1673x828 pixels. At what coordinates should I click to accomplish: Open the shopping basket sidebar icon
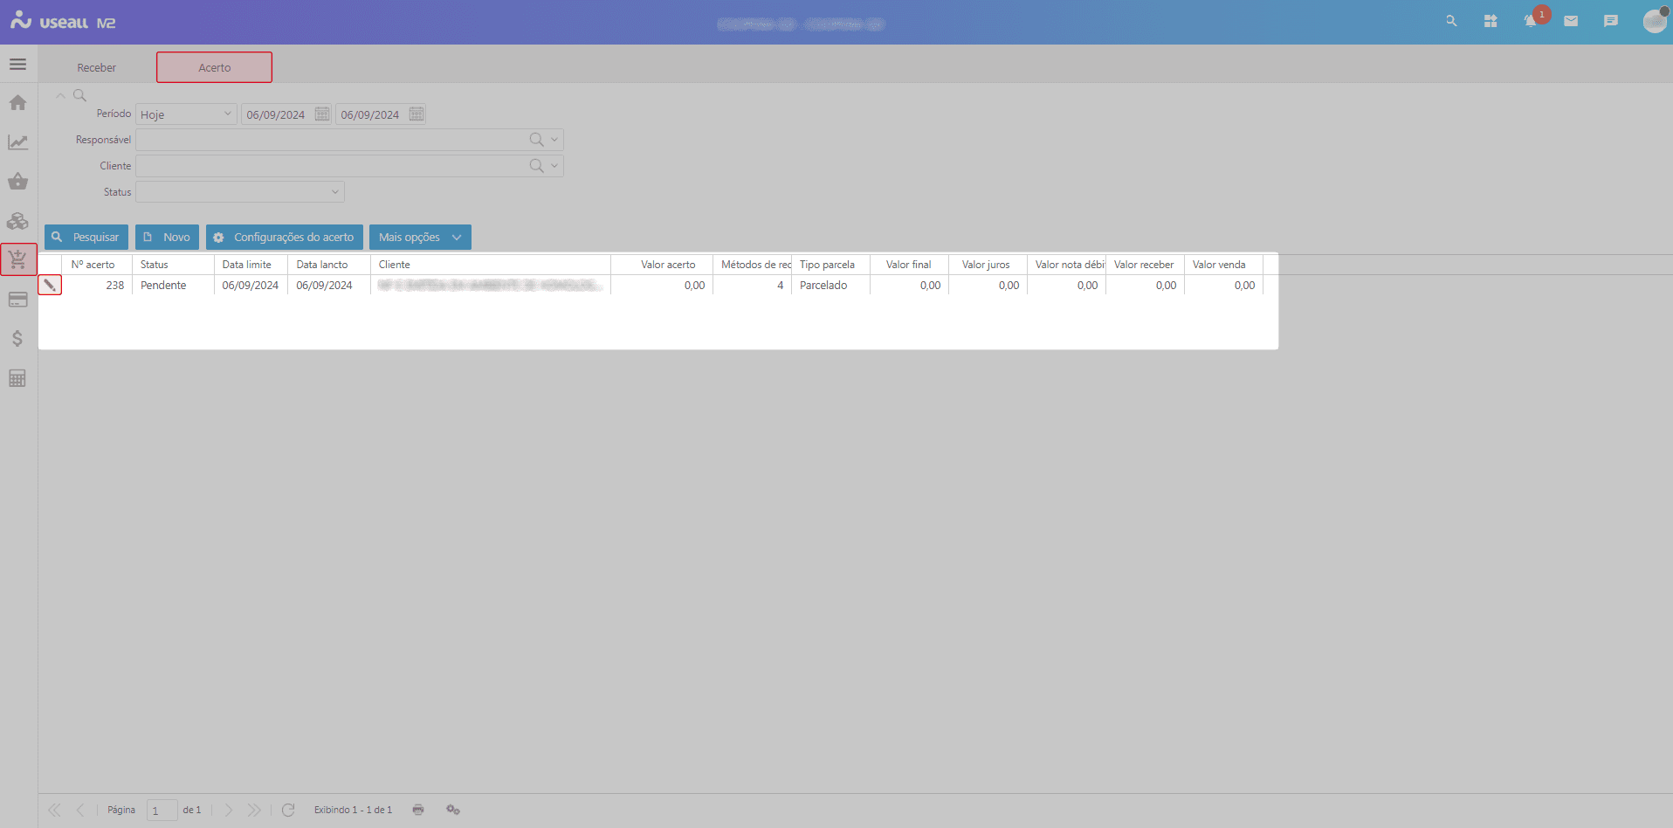coord(17,182)
